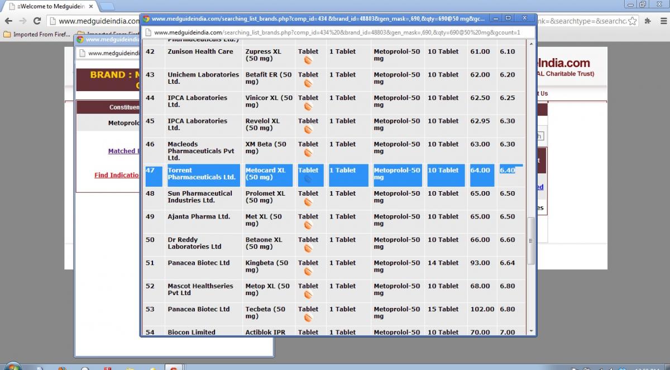Click tablet icon in Vinicor XL row
The height and width of the screenshot is (370, 670).
[308, 106]
